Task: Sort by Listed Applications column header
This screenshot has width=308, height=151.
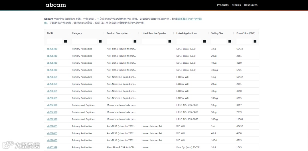Action: coord(187,33)
